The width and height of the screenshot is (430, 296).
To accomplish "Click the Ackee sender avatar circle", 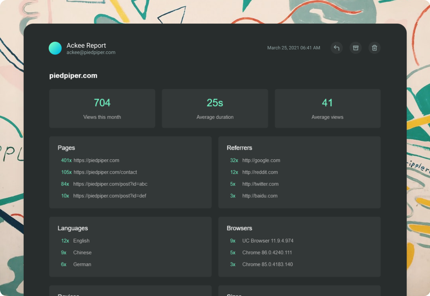I will point(55,48).
